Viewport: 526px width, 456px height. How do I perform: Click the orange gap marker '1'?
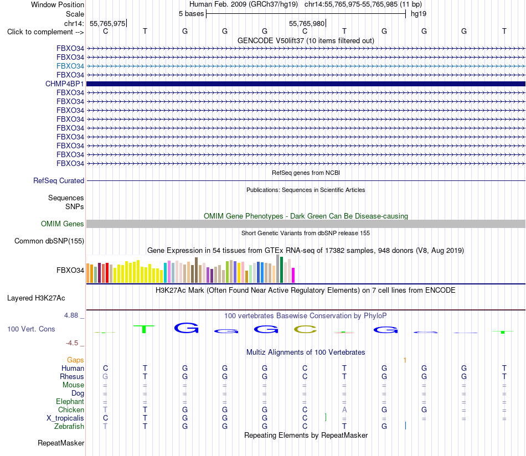[405, 360]
